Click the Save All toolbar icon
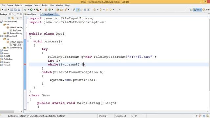210x118 pixels. [x=15, y=10]
